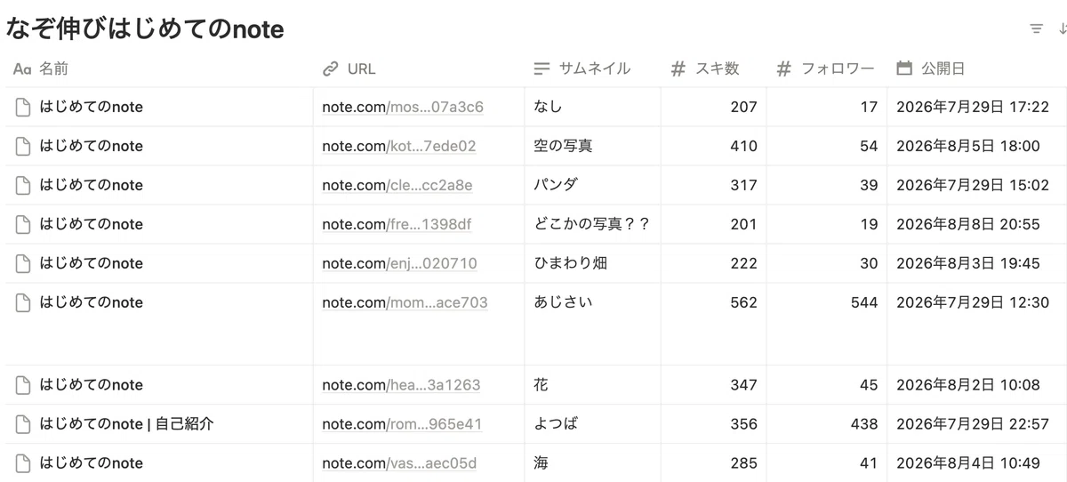Click the page icon of the 自己紹介 row

22,424
